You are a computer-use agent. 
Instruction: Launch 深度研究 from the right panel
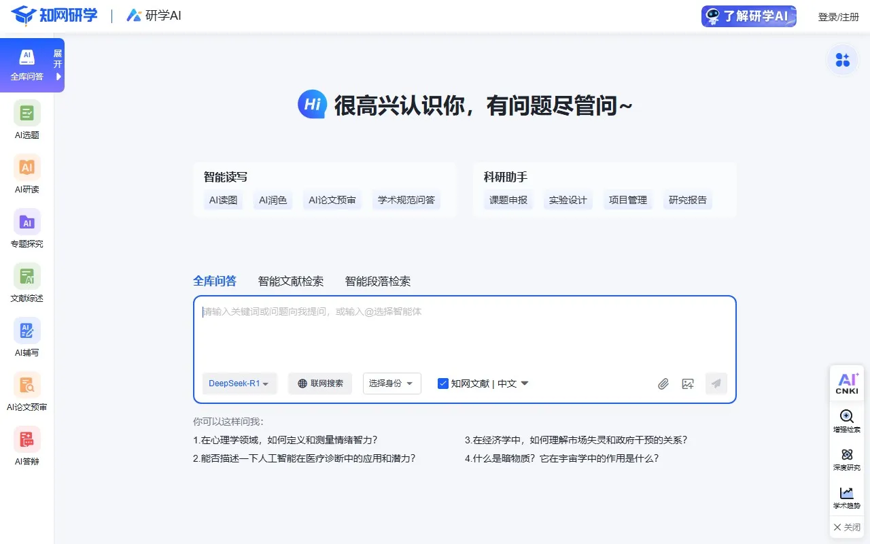tap(847, 460)
